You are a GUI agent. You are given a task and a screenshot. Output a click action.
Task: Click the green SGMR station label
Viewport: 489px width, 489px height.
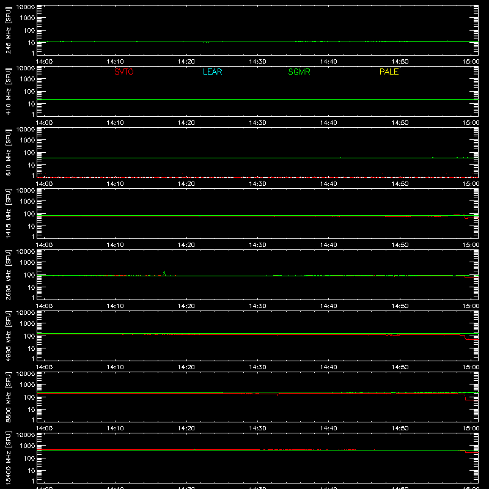tap(299, 72)
